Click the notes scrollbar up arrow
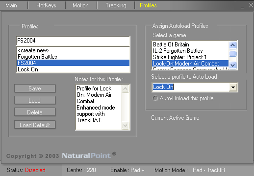The image size is (254, 176). 126,88
